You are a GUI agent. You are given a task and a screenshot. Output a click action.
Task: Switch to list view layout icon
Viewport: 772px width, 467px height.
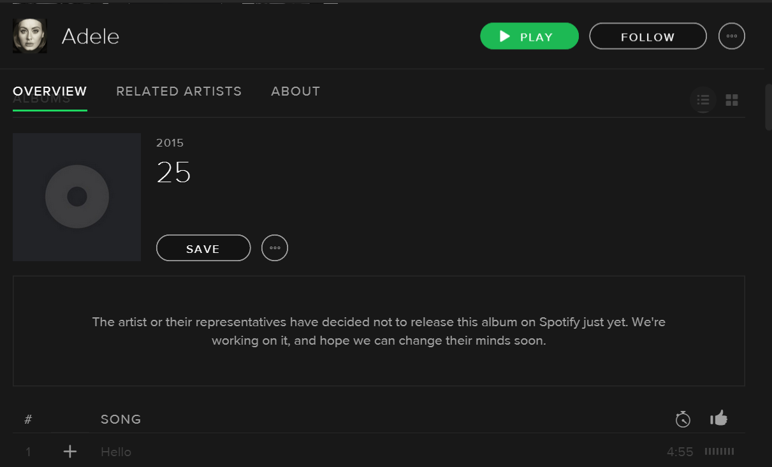click(x=703, y=100)
